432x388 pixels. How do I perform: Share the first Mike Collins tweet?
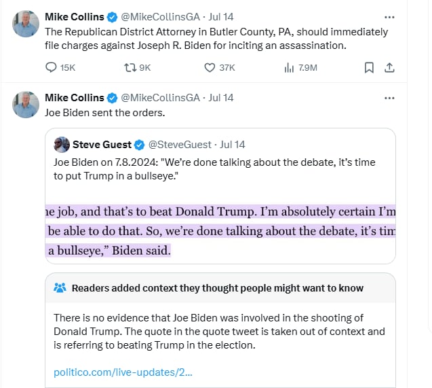pos(389,67)
